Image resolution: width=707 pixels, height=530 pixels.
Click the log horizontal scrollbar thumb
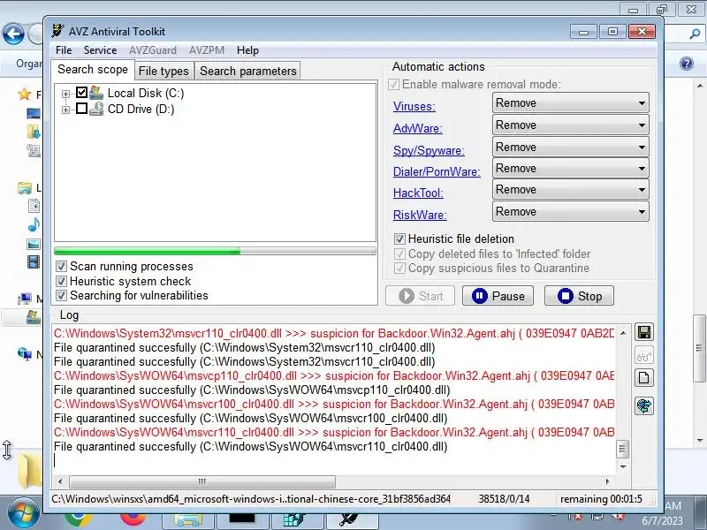coord(202,481)
